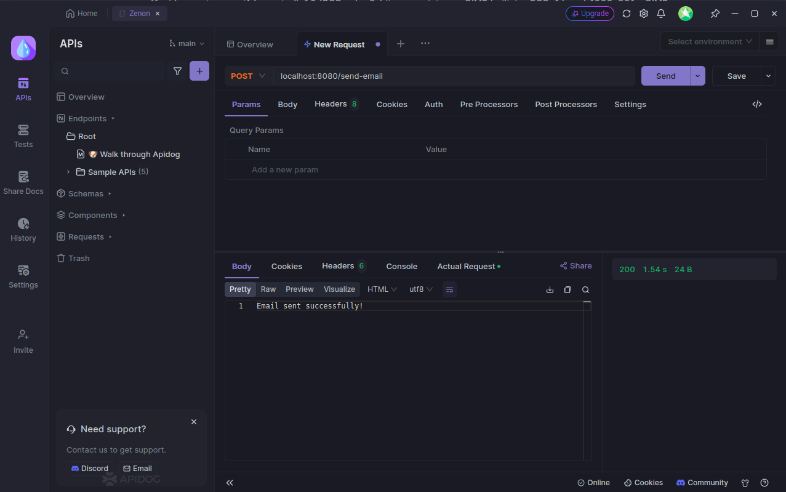Download the response body
The width and height of the screenshot is (786, 492).
coord(550,289)
